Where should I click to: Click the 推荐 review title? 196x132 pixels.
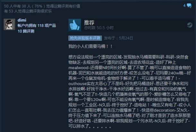[x=89, y=22]
